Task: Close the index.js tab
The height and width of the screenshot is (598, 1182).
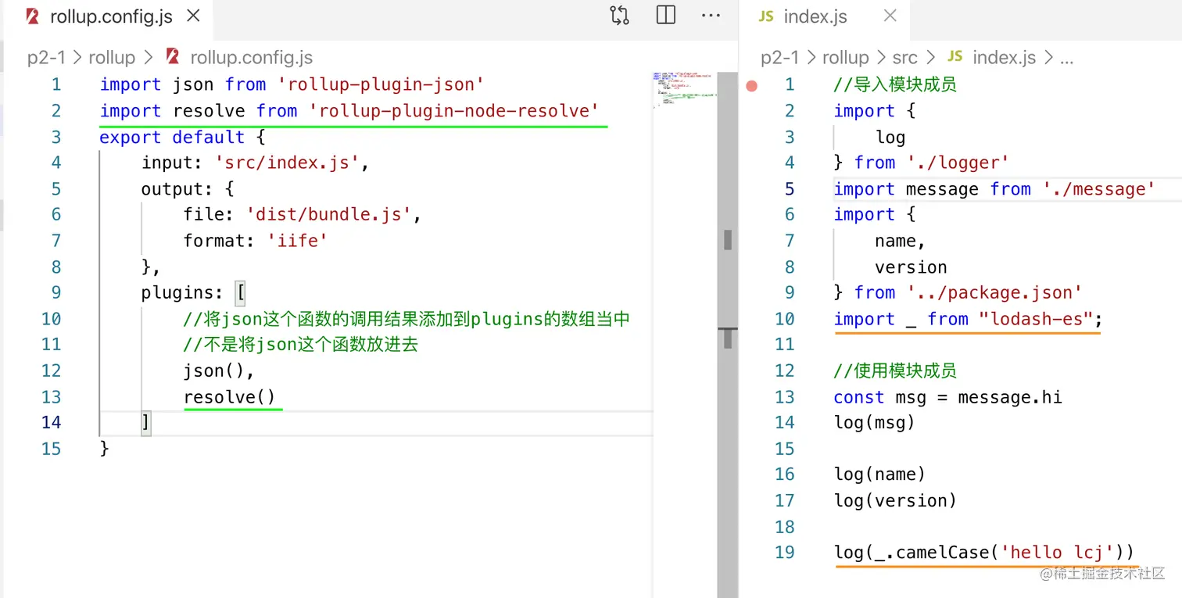Action: [890, 16]
